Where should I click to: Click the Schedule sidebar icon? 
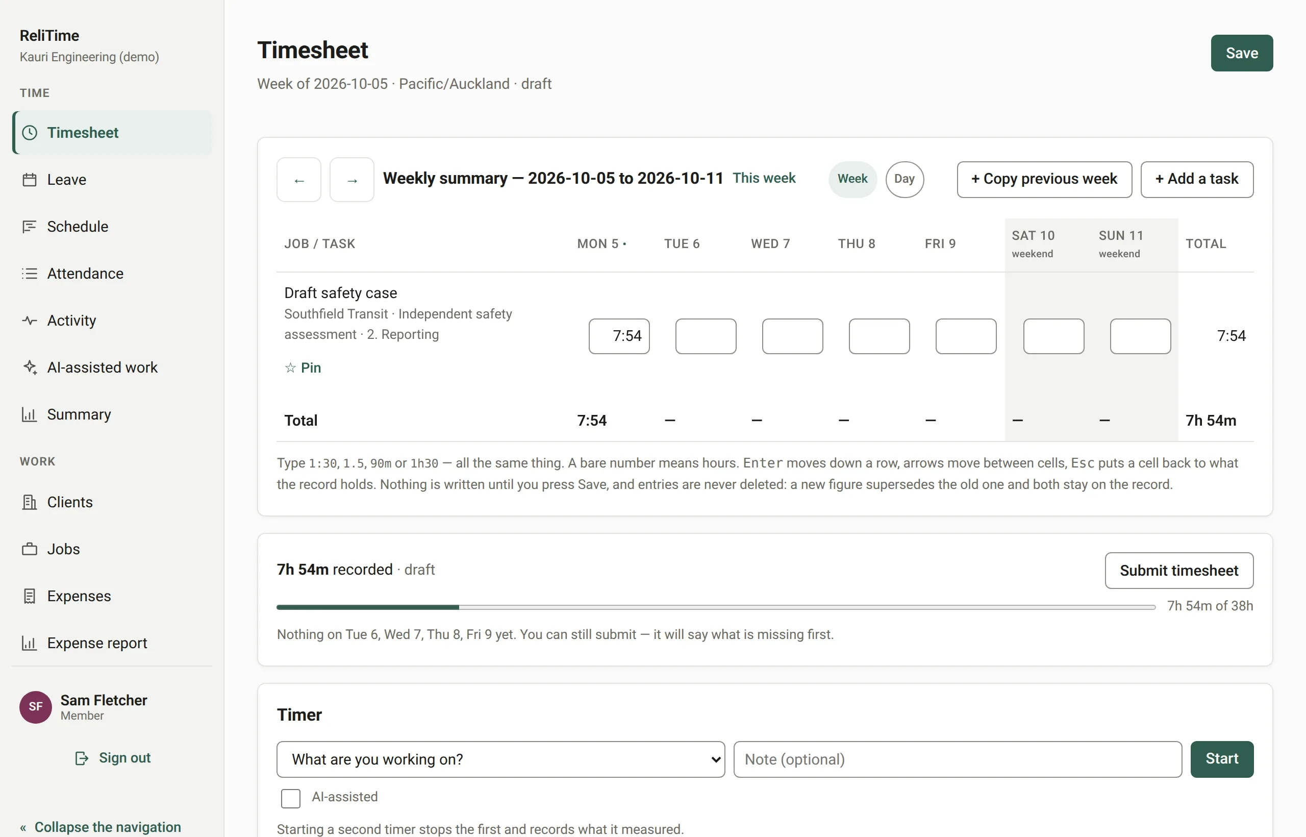tap(30, 227)
